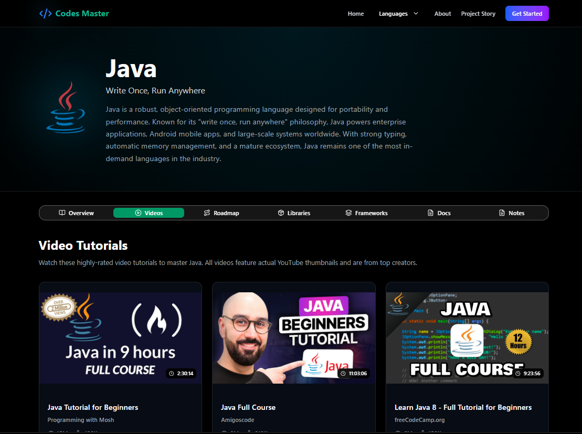Click the clock icon beside 11:03:06
Image resolution: width=582 pixels, height=434 pixels.
tap(343, 374)
